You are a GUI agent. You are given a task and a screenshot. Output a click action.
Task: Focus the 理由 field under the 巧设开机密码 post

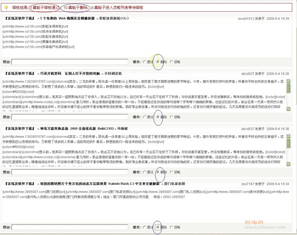70,117
